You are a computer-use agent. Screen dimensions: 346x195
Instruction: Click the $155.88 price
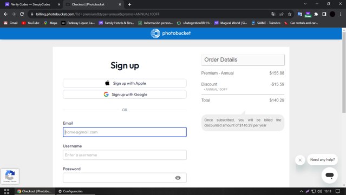(277, 73)
